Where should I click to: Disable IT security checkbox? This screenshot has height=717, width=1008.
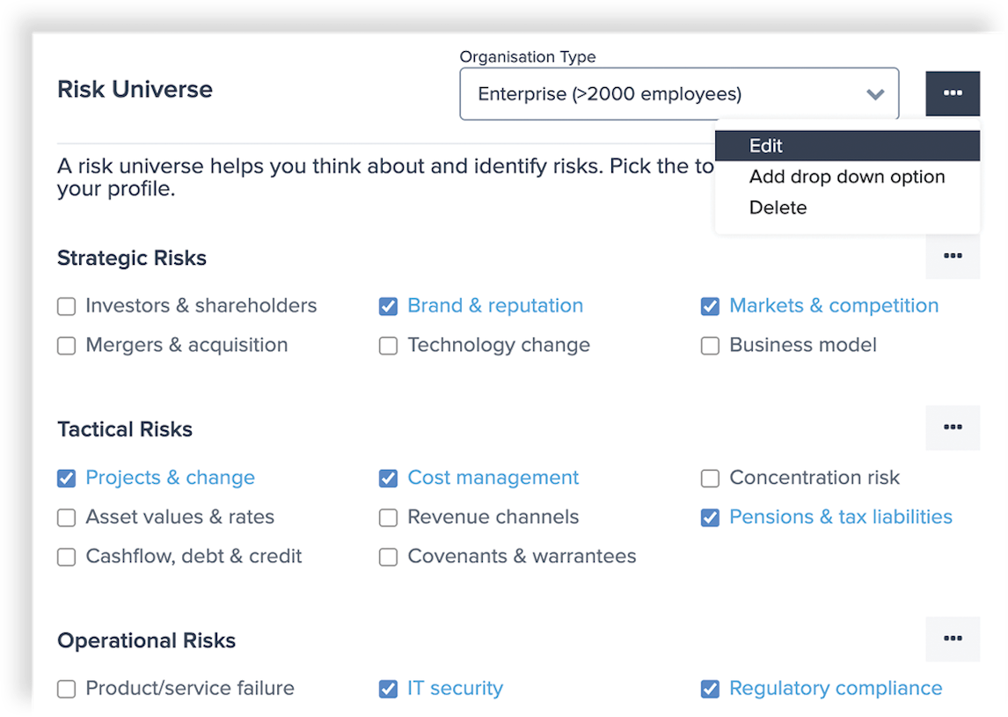(x=388, y=688)
